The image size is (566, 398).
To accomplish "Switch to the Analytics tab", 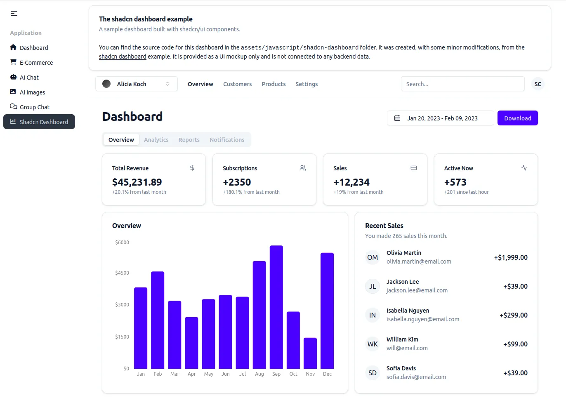I will coord(156,139).
